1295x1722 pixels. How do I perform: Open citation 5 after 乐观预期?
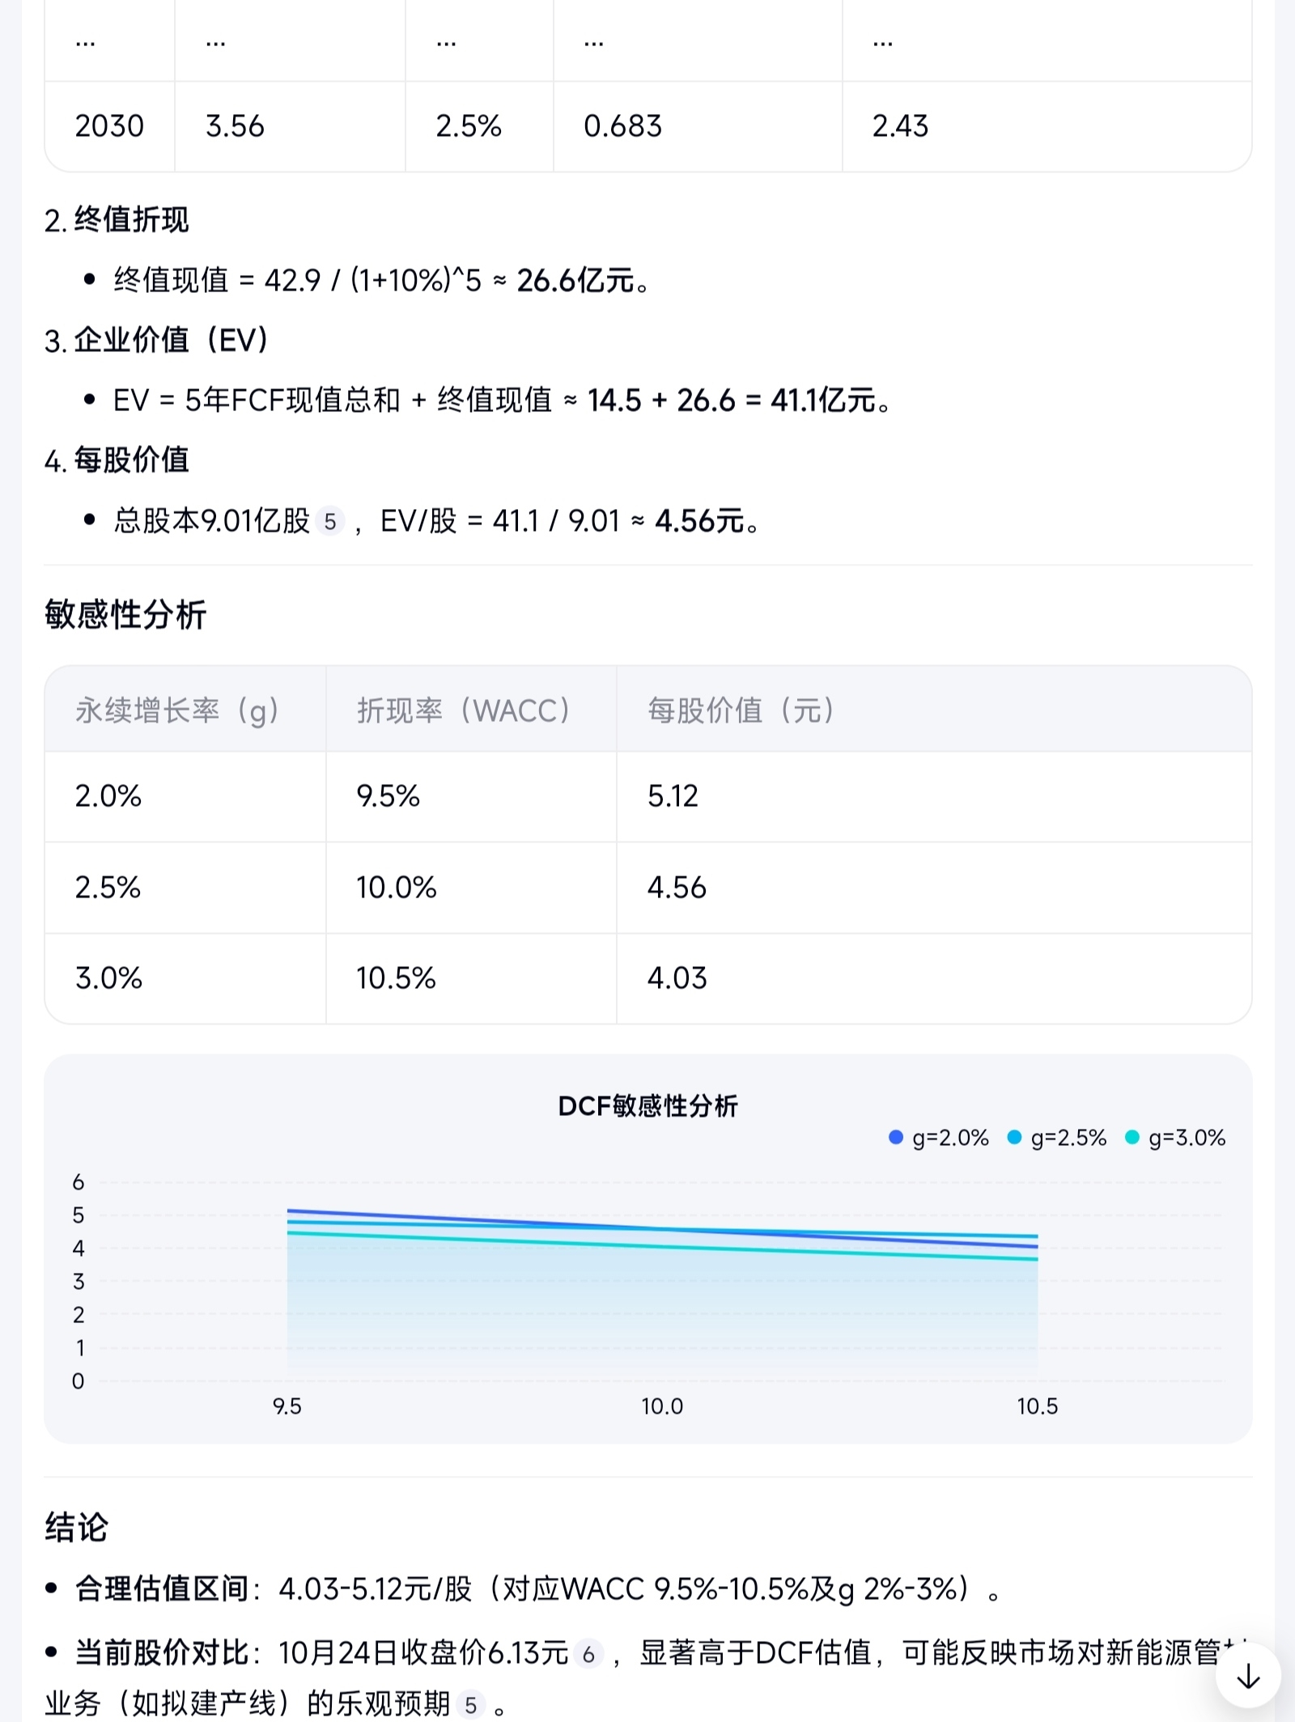[470, 1706]
